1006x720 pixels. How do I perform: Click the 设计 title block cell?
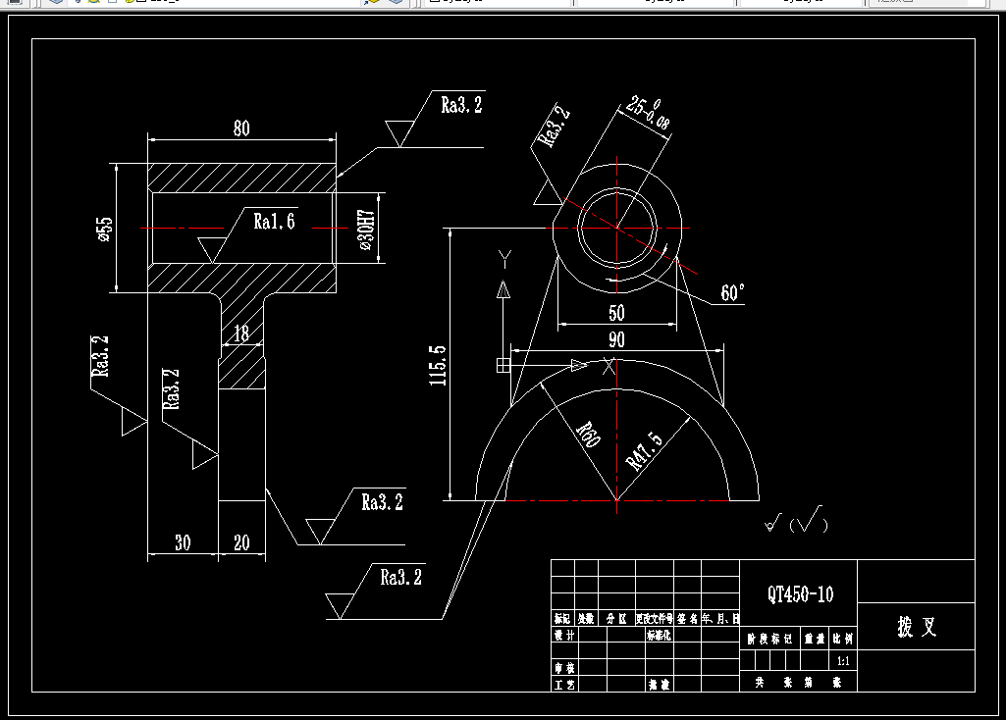tap(565, 635)
